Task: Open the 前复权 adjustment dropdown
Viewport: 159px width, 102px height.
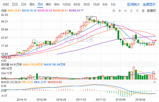Action: 152,11
